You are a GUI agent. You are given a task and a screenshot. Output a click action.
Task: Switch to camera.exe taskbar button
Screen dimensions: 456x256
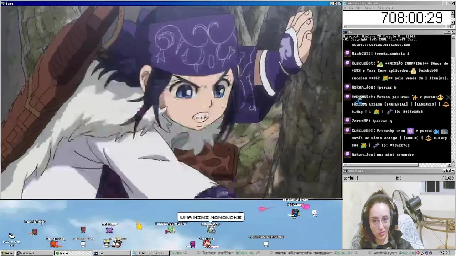pyautogui.click(x=35, y=253)
